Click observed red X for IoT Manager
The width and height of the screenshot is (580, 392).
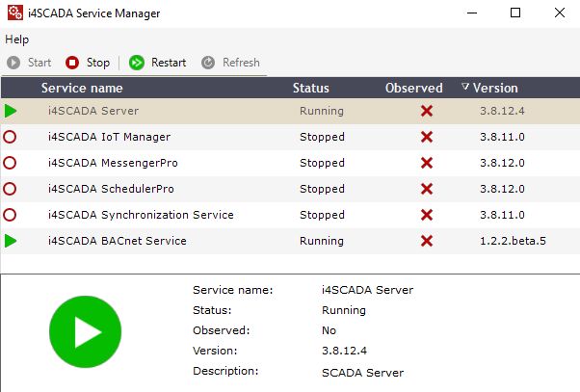click(427, 137)
